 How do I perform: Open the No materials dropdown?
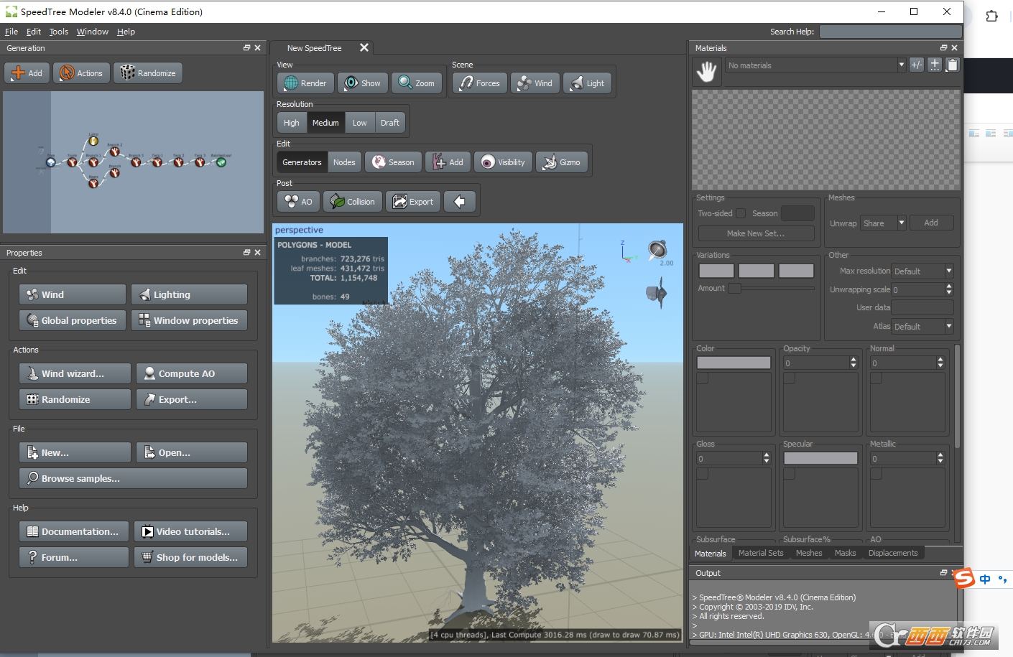815,65
